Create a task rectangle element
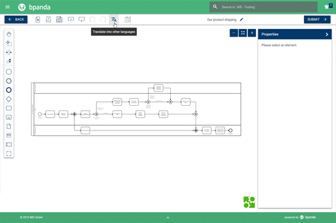 coord(8,108)
